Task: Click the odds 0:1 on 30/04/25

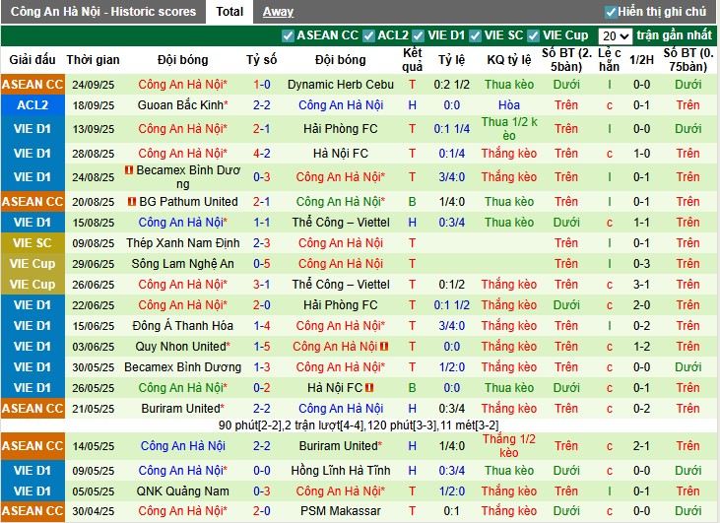Action: coord(451,511)
